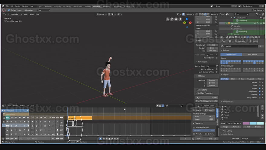
Task: Toggle the Surface Project checkbox
Action: click(9, 10)
